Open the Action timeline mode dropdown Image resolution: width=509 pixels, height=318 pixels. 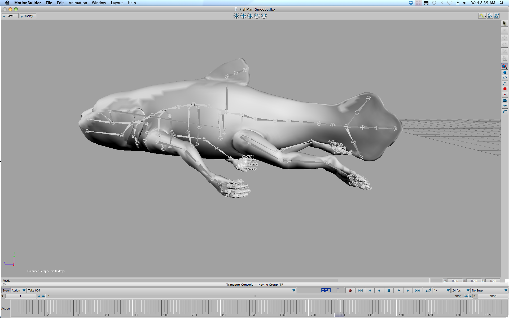pos(18,290)
